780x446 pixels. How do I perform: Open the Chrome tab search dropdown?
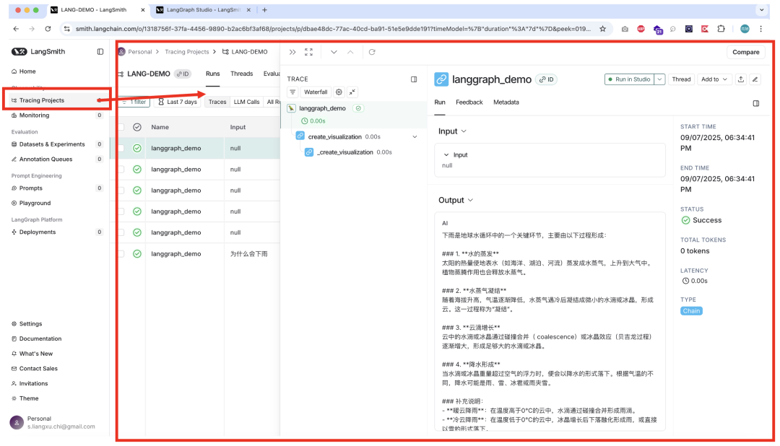point(761,10)
